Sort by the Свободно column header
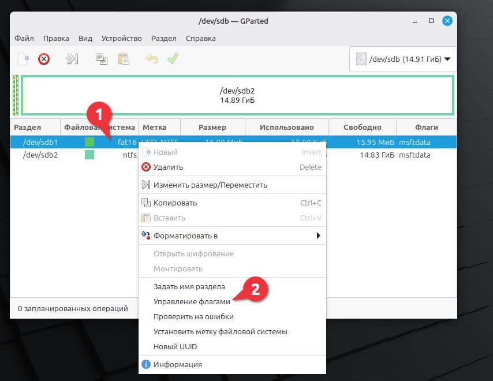The height and width of the screenshot is (381, 493). [363, 128]
